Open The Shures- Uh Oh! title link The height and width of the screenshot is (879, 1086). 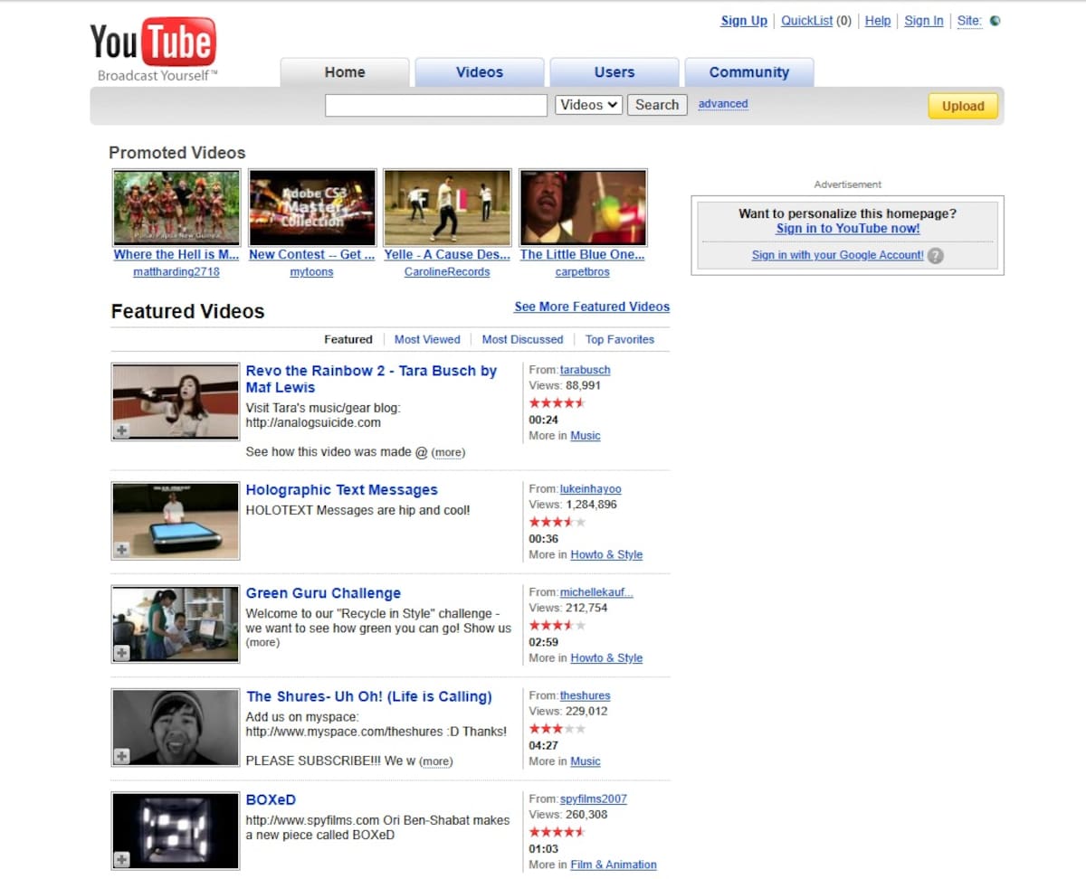click(x=369, y=696)
